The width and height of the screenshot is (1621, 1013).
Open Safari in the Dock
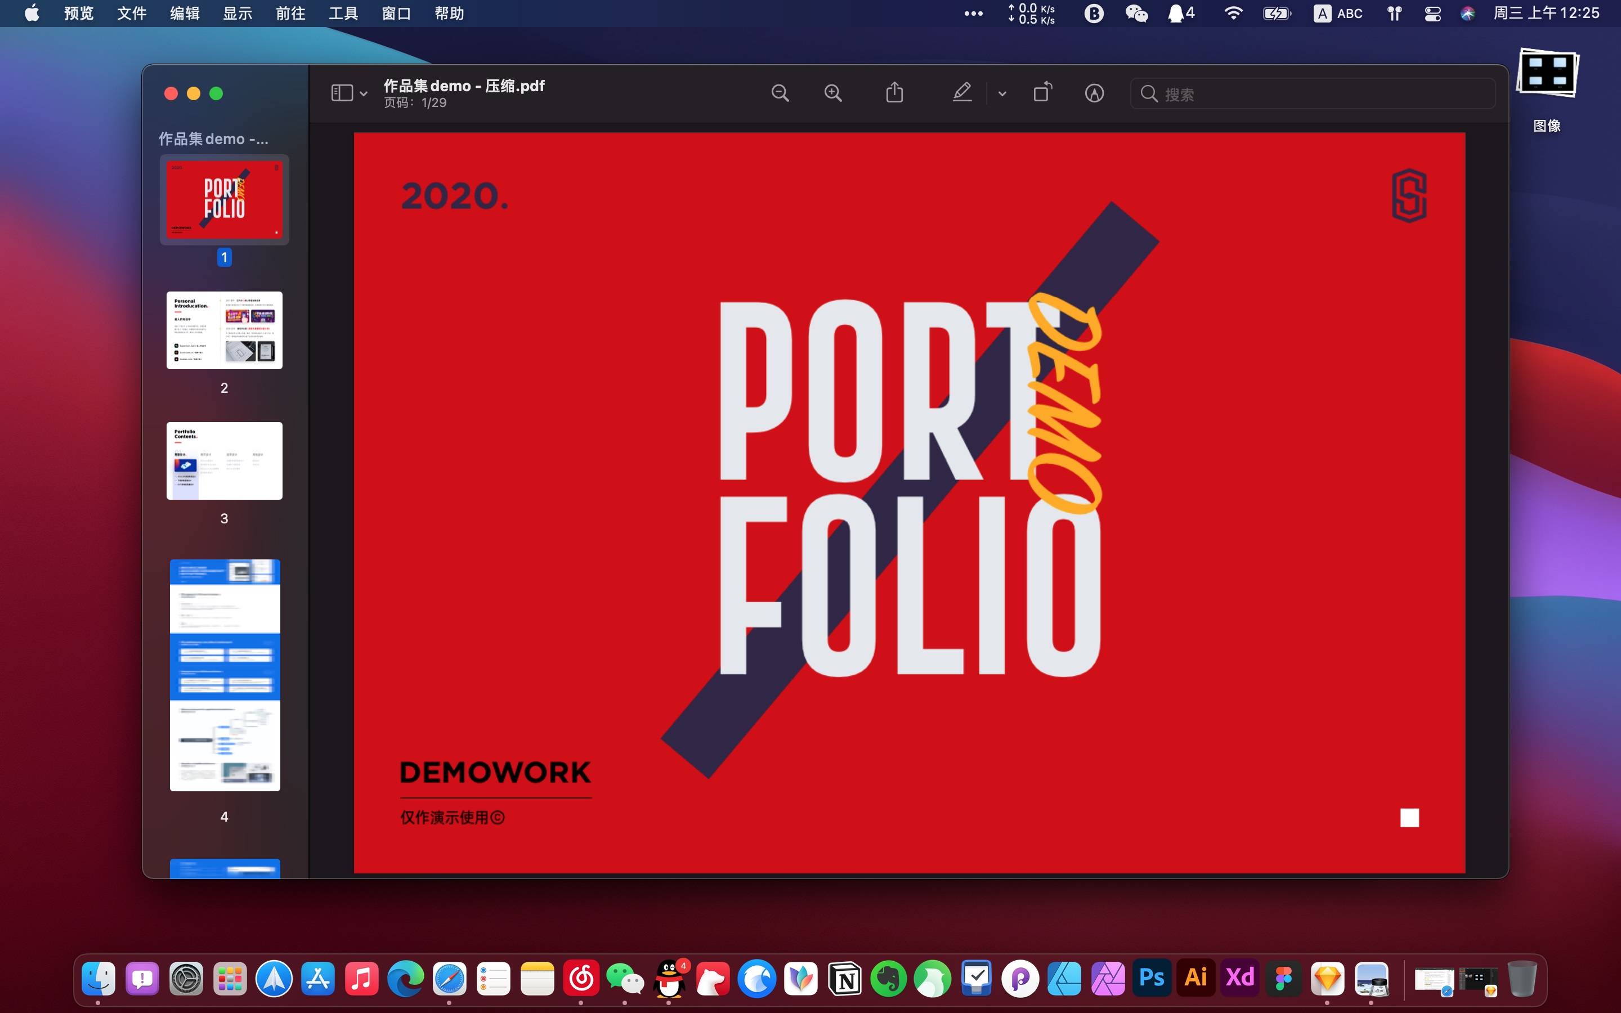(450, 979)
